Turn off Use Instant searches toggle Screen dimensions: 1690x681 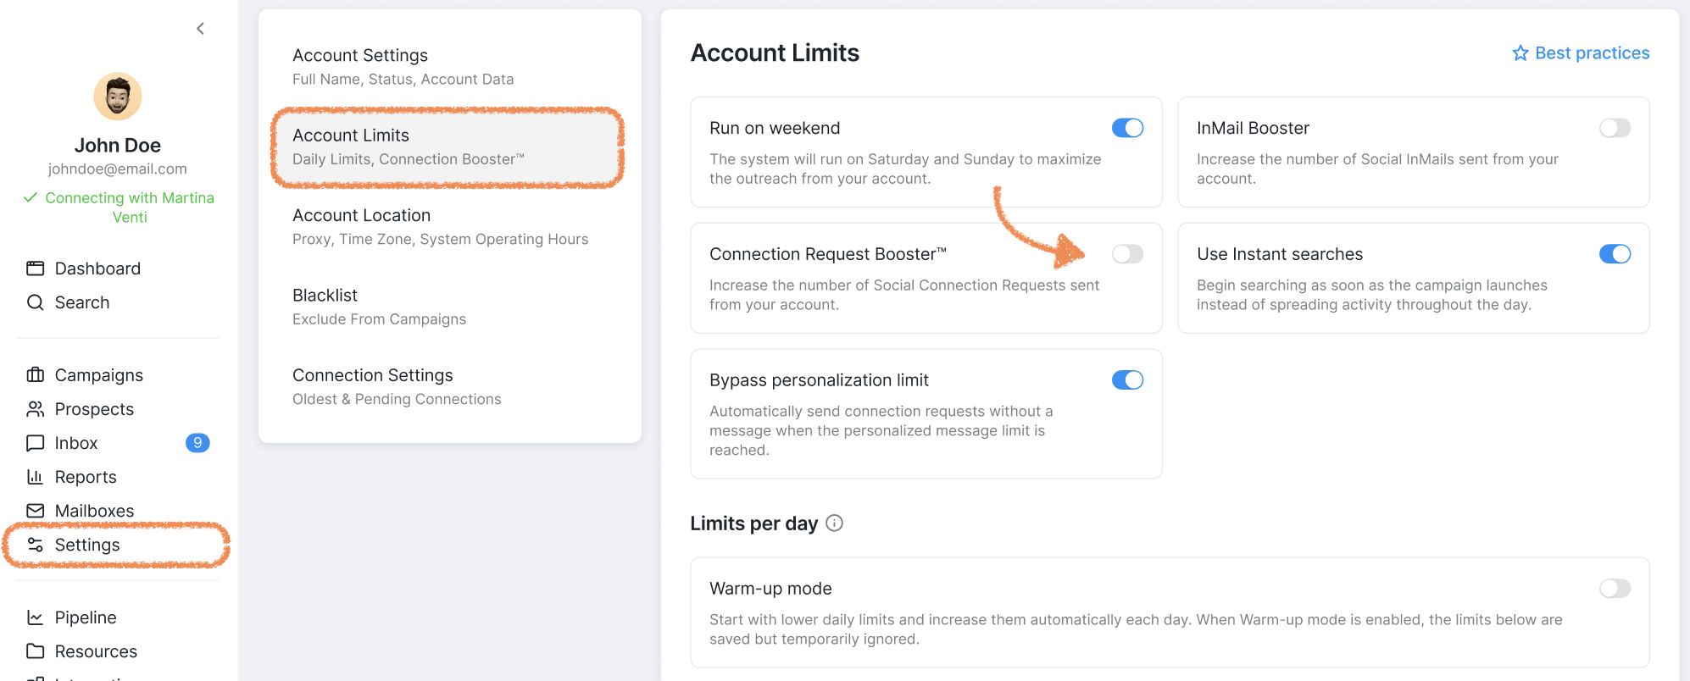tap(1615, 254)
